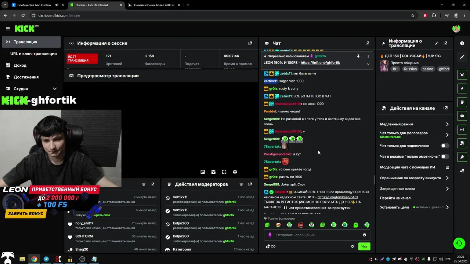Make the stream preview fullscreen
Viewport: 470px width, 264px height.
[224, 172]
